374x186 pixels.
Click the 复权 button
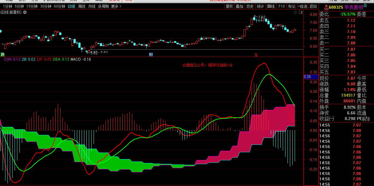[x=229, y=6]
